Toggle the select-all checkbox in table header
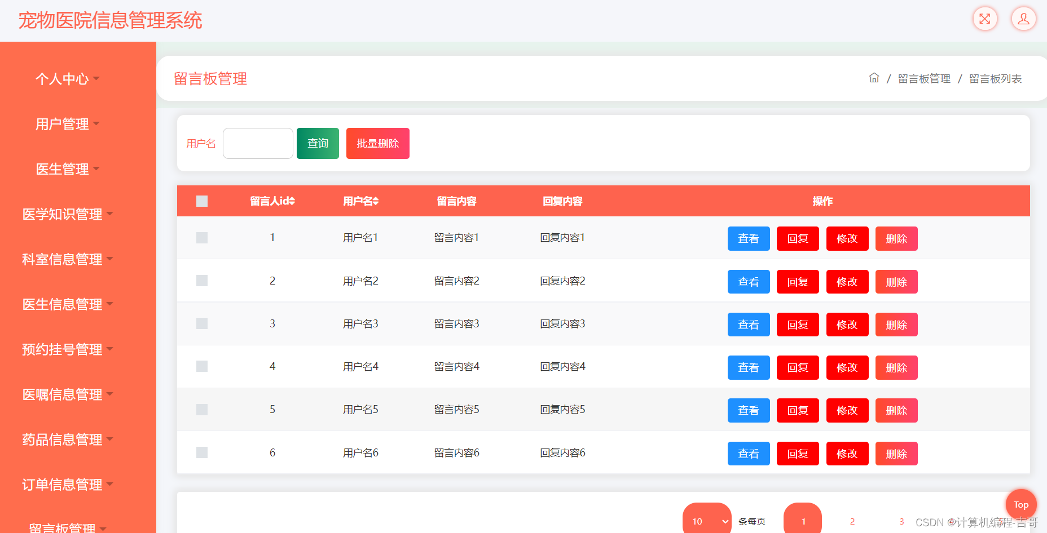This screenshot has height=533, width=1047. 202,201
